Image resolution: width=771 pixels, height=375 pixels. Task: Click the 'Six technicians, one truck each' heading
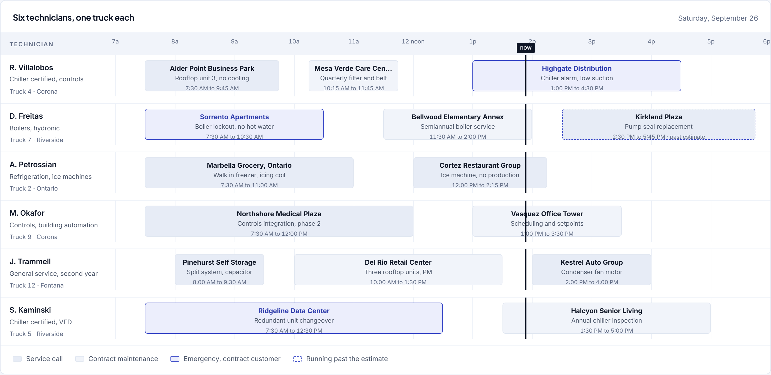pyautogui.click(x=73, y=18)
